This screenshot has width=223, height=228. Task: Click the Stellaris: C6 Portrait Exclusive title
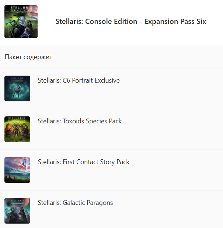79,80
